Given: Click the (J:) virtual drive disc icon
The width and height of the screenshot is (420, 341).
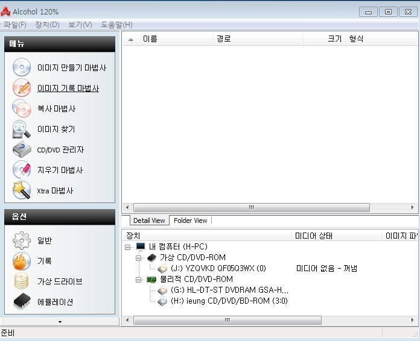Looking at the screenshot, I should click(x=162, y=268).
